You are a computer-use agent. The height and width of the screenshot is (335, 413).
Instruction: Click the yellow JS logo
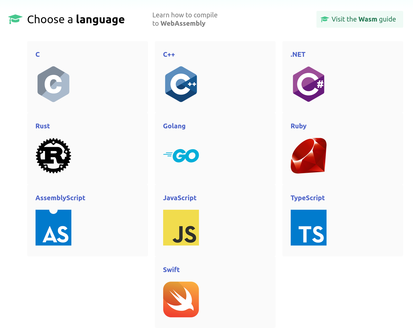[x=181, y=228]
